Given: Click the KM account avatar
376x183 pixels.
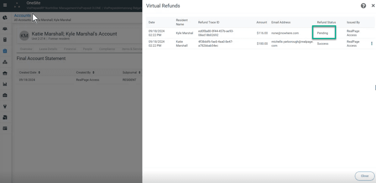Looking at the screenshot, I should pyautogui.click(x=24, y=36).
